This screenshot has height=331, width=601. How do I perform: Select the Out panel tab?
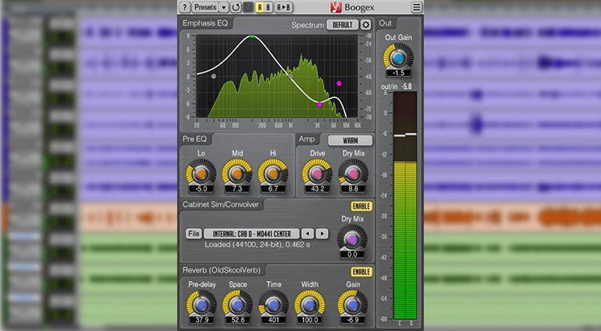386,24
